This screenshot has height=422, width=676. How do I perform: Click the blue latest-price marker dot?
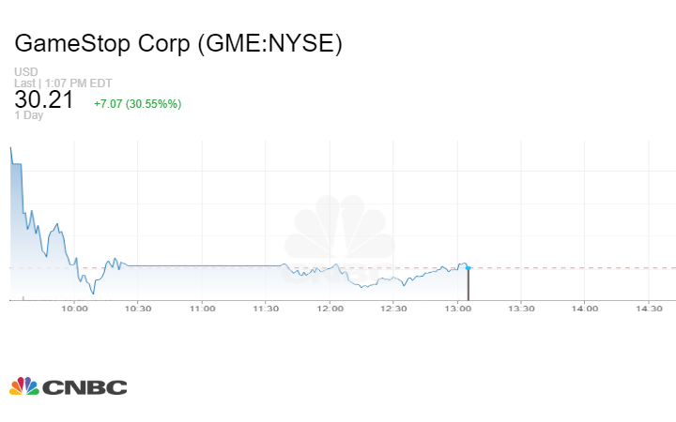[468, 267]
